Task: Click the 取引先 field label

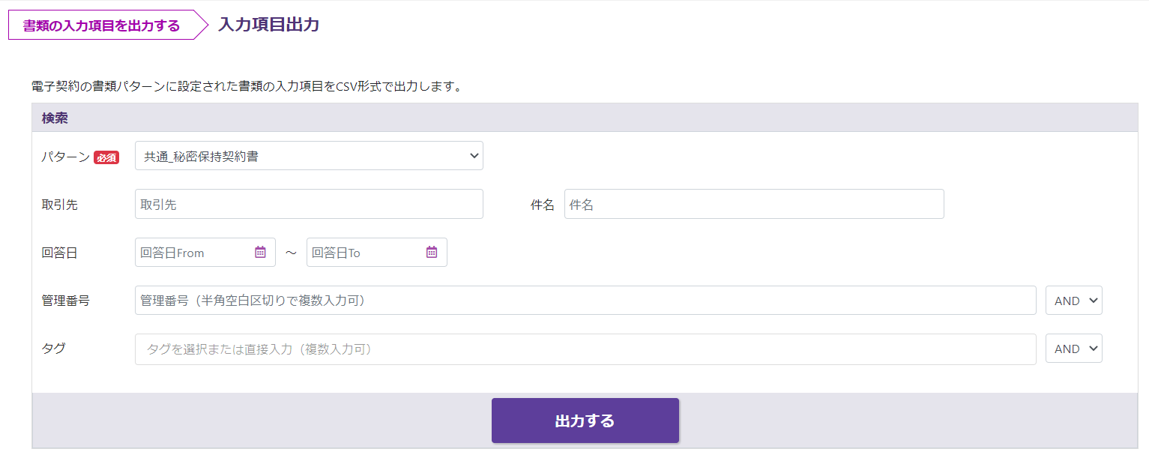Action: point(60,205)
